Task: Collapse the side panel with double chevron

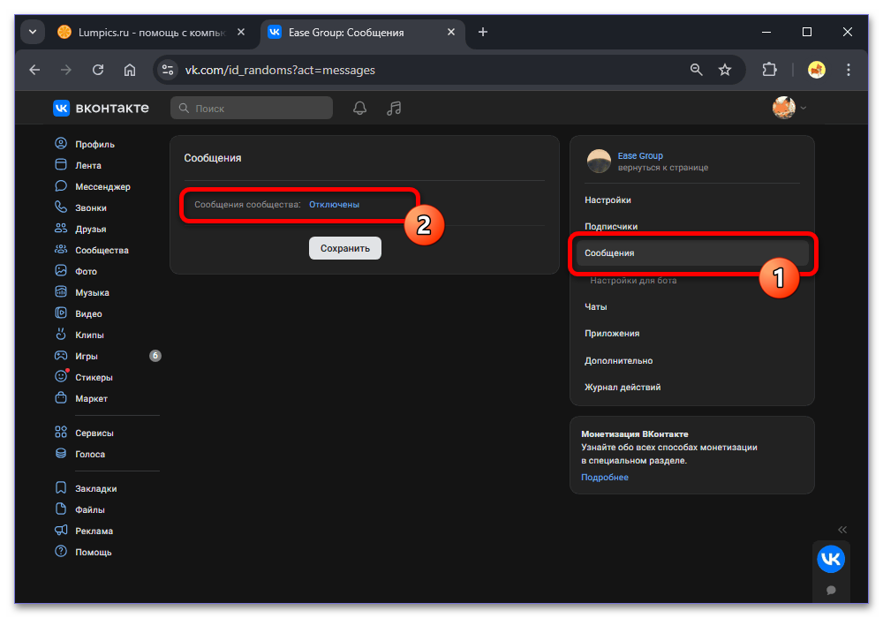Action: (x=841, y=530)
